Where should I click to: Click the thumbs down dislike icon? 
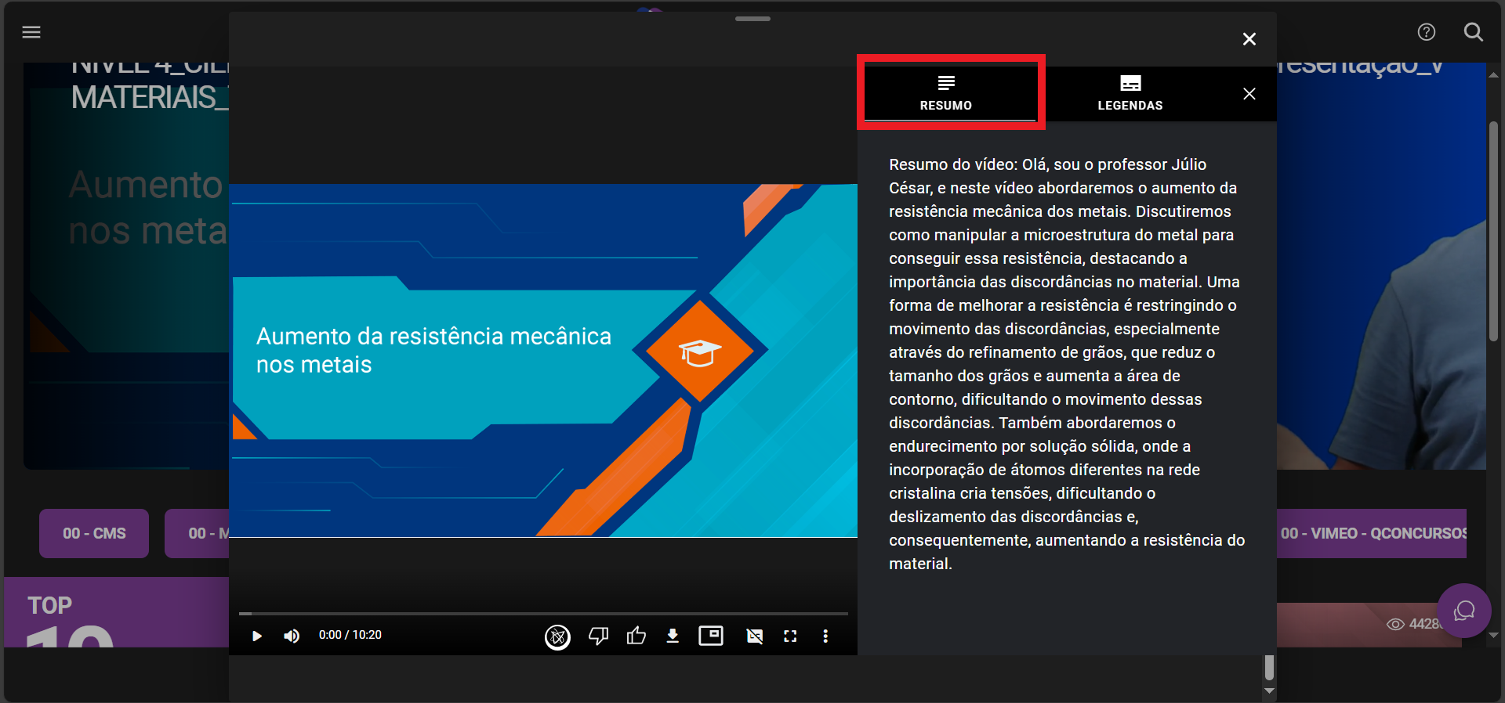pos(598,636)
